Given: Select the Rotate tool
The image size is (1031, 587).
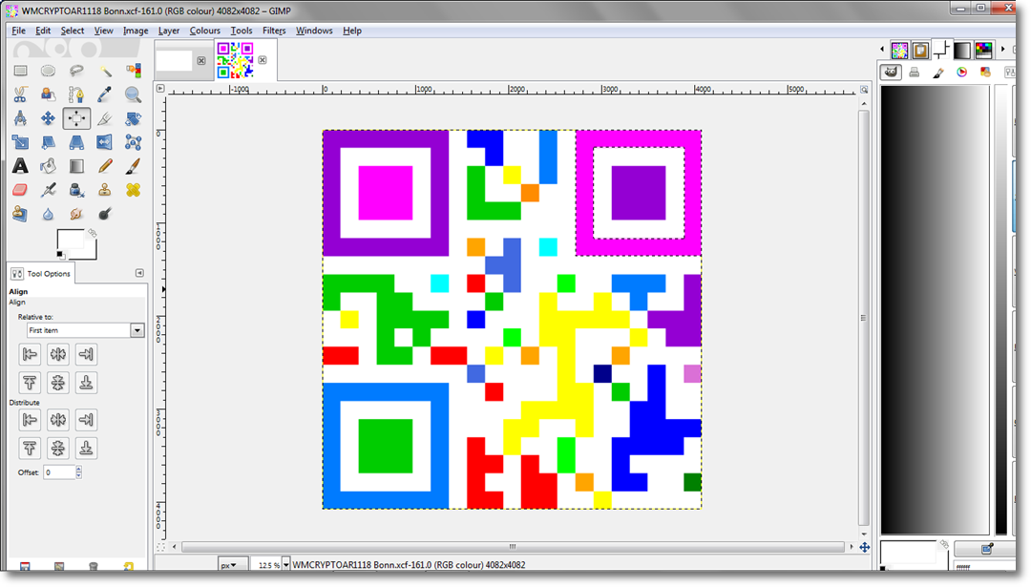Looking at the screenshot, I should coord(133,118).
